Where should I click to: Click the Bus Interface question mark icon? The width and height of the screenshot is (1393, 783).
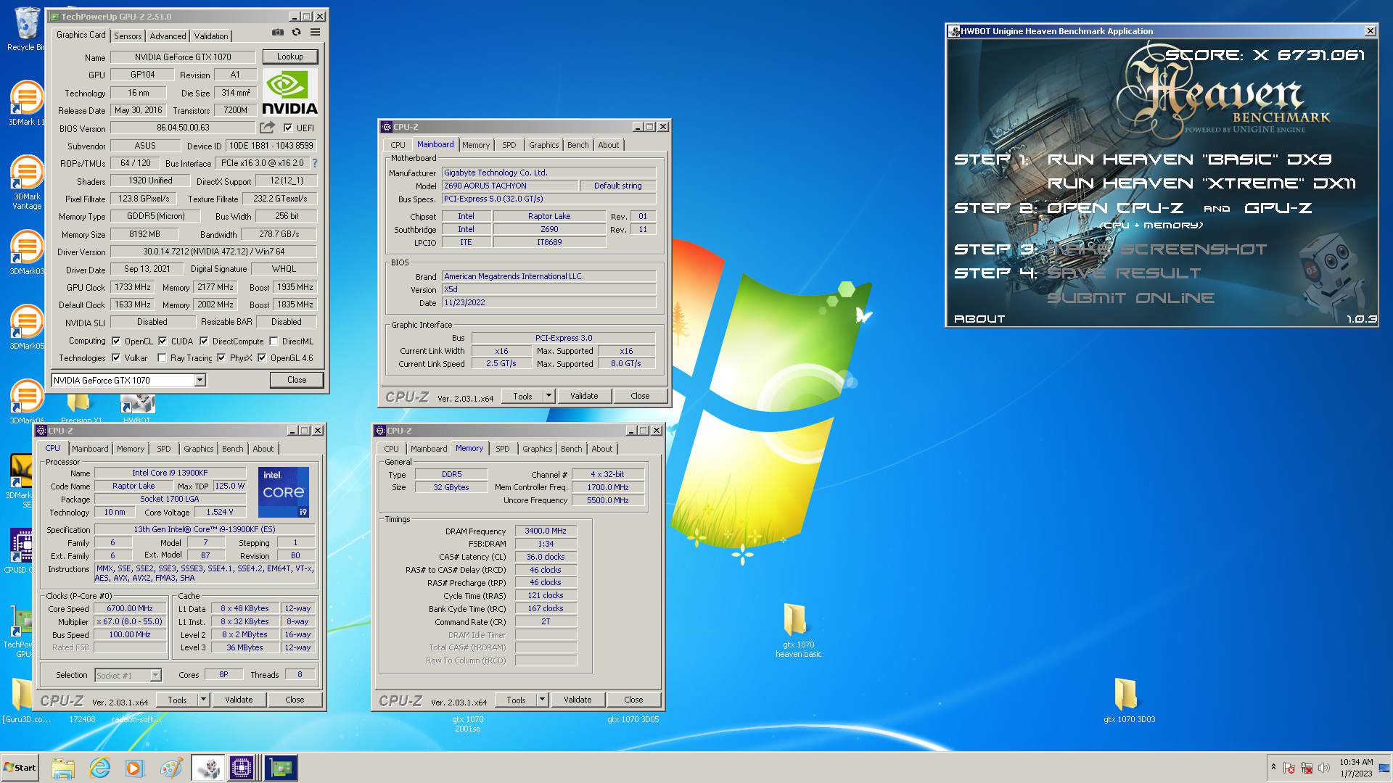click(x=315, y=163)
